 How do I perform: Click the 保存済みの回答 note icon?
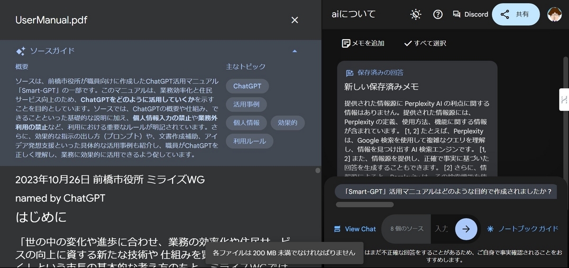click(x=349, y=73)
